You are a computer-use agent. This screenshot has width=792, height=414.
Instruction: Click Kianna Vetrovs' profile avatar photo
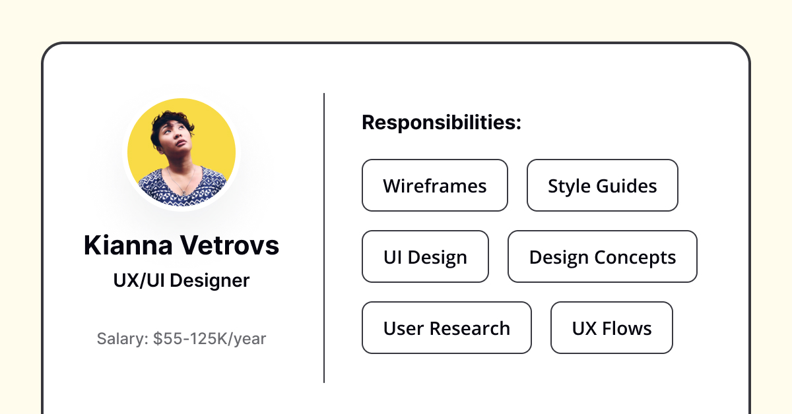click(181, 153)
